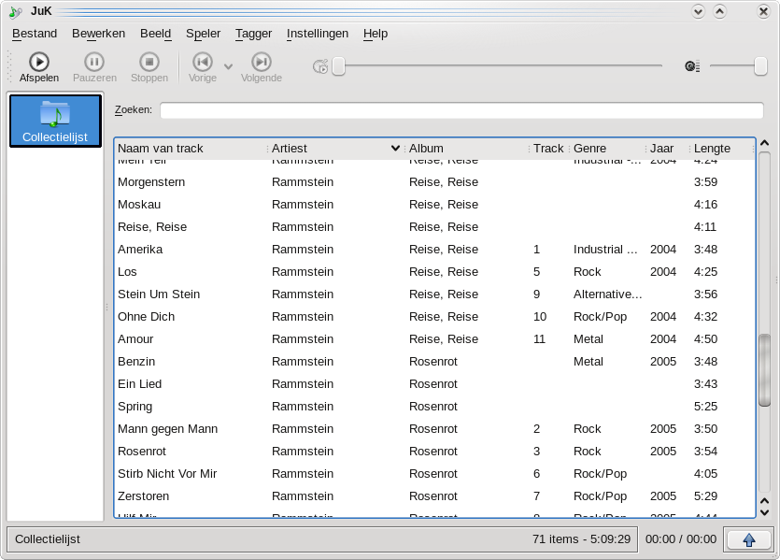Viewport: 780px width, 560px height.
Task: Skip back with the Vorige button
Action: click(202, 62)
